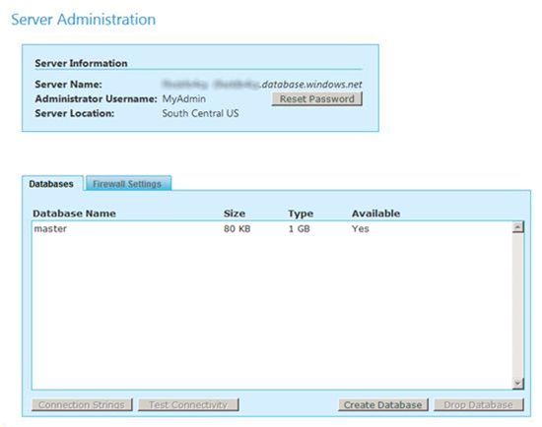
Task: Select the master database row
Action: [272, 228]
